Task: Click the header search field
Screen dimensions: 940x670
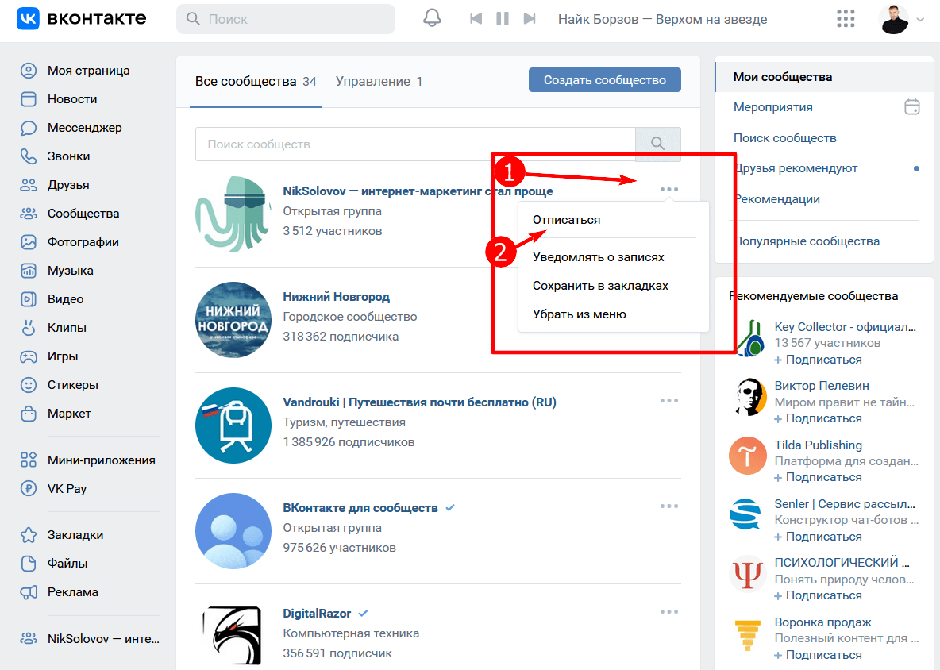Action: point(285,19)
